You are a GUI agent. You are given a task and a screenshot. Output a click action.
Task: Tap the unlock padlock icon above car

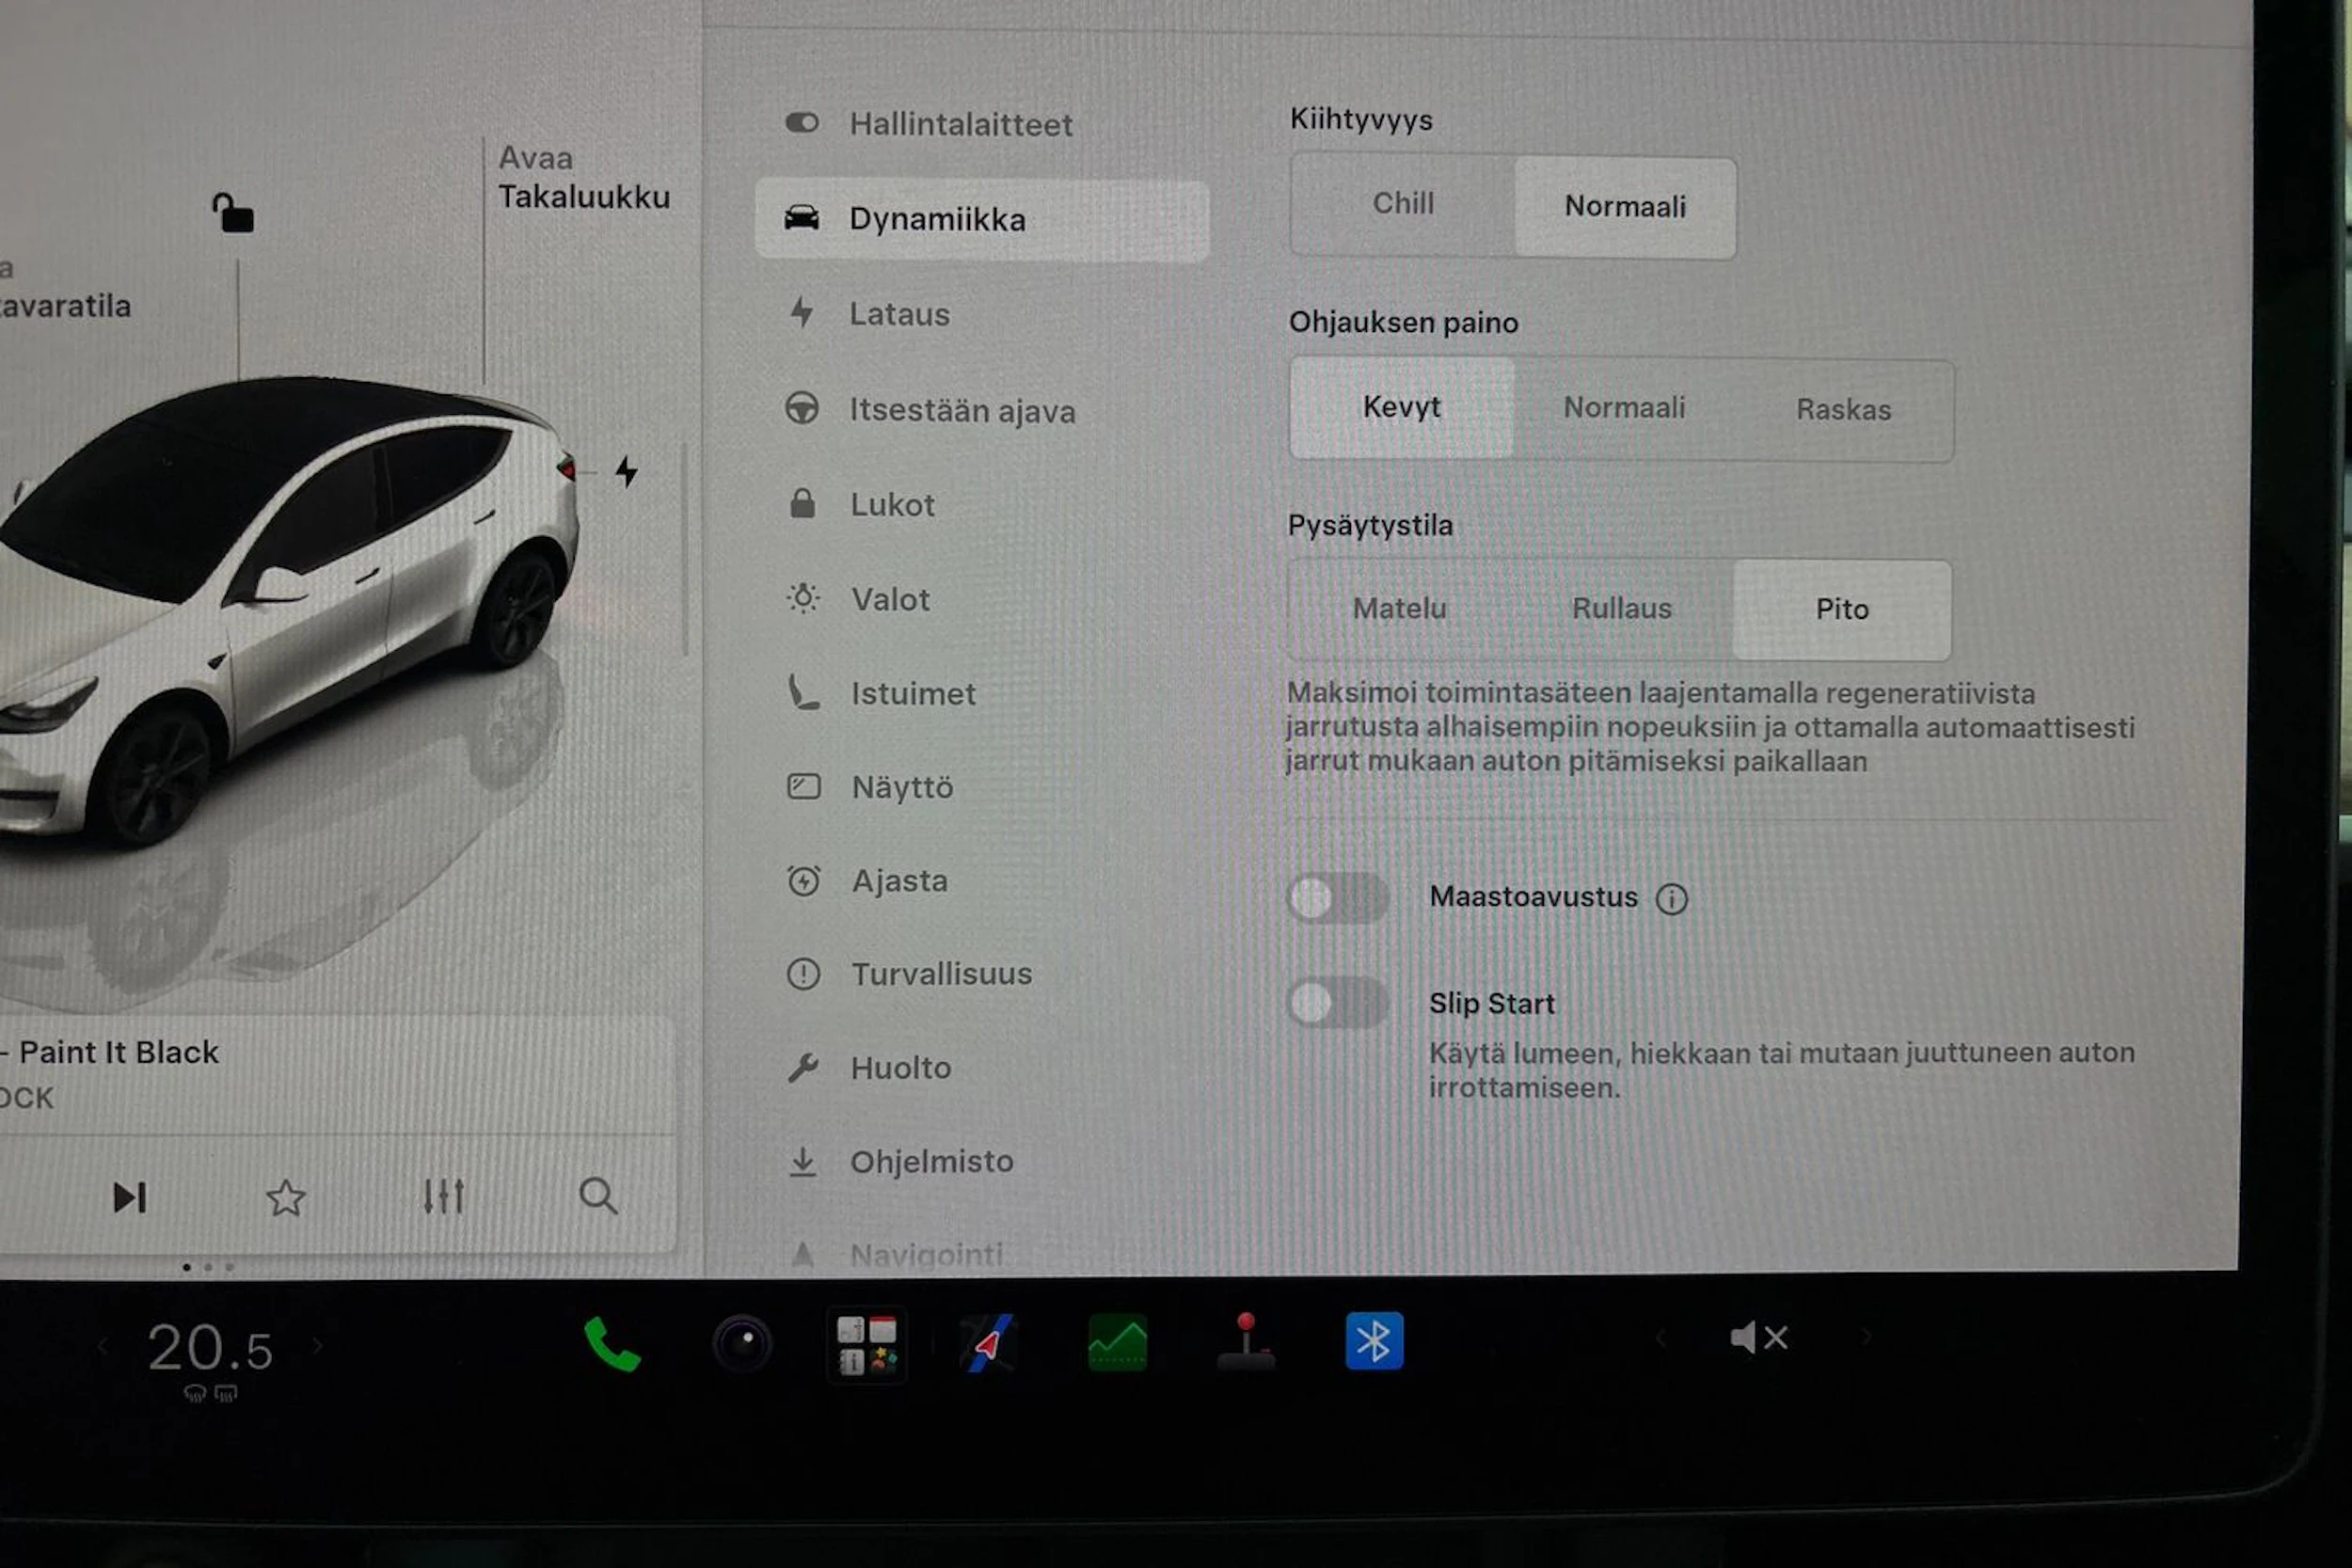(x=233, y=213)
